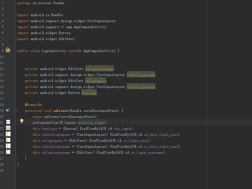Collapse the import statements block
The height and width of the screenshot is (189, 252).
(x=15, y=14)
